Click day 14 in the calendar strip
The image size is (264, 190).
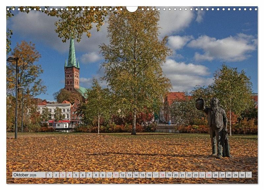pyautogui.click(x=136, y=175)
